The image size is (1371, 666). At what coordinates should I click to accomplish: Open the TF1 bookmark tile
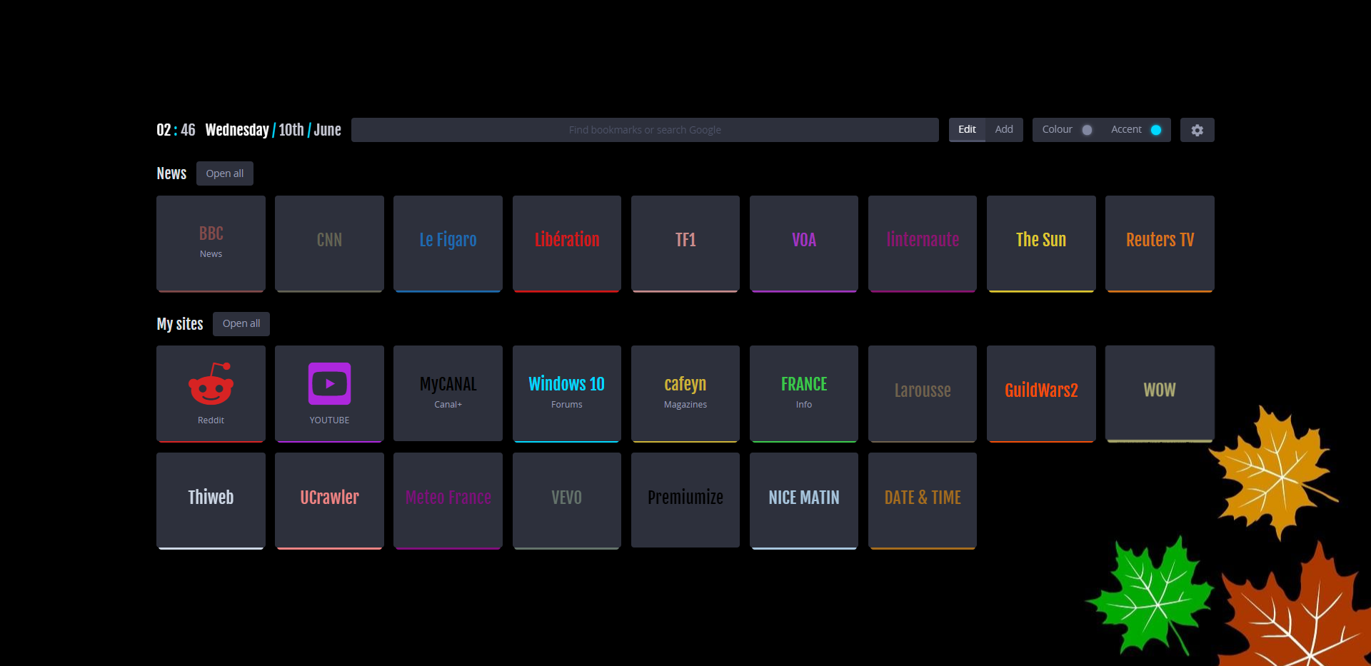pyautogui.click(x=685, y=243)
